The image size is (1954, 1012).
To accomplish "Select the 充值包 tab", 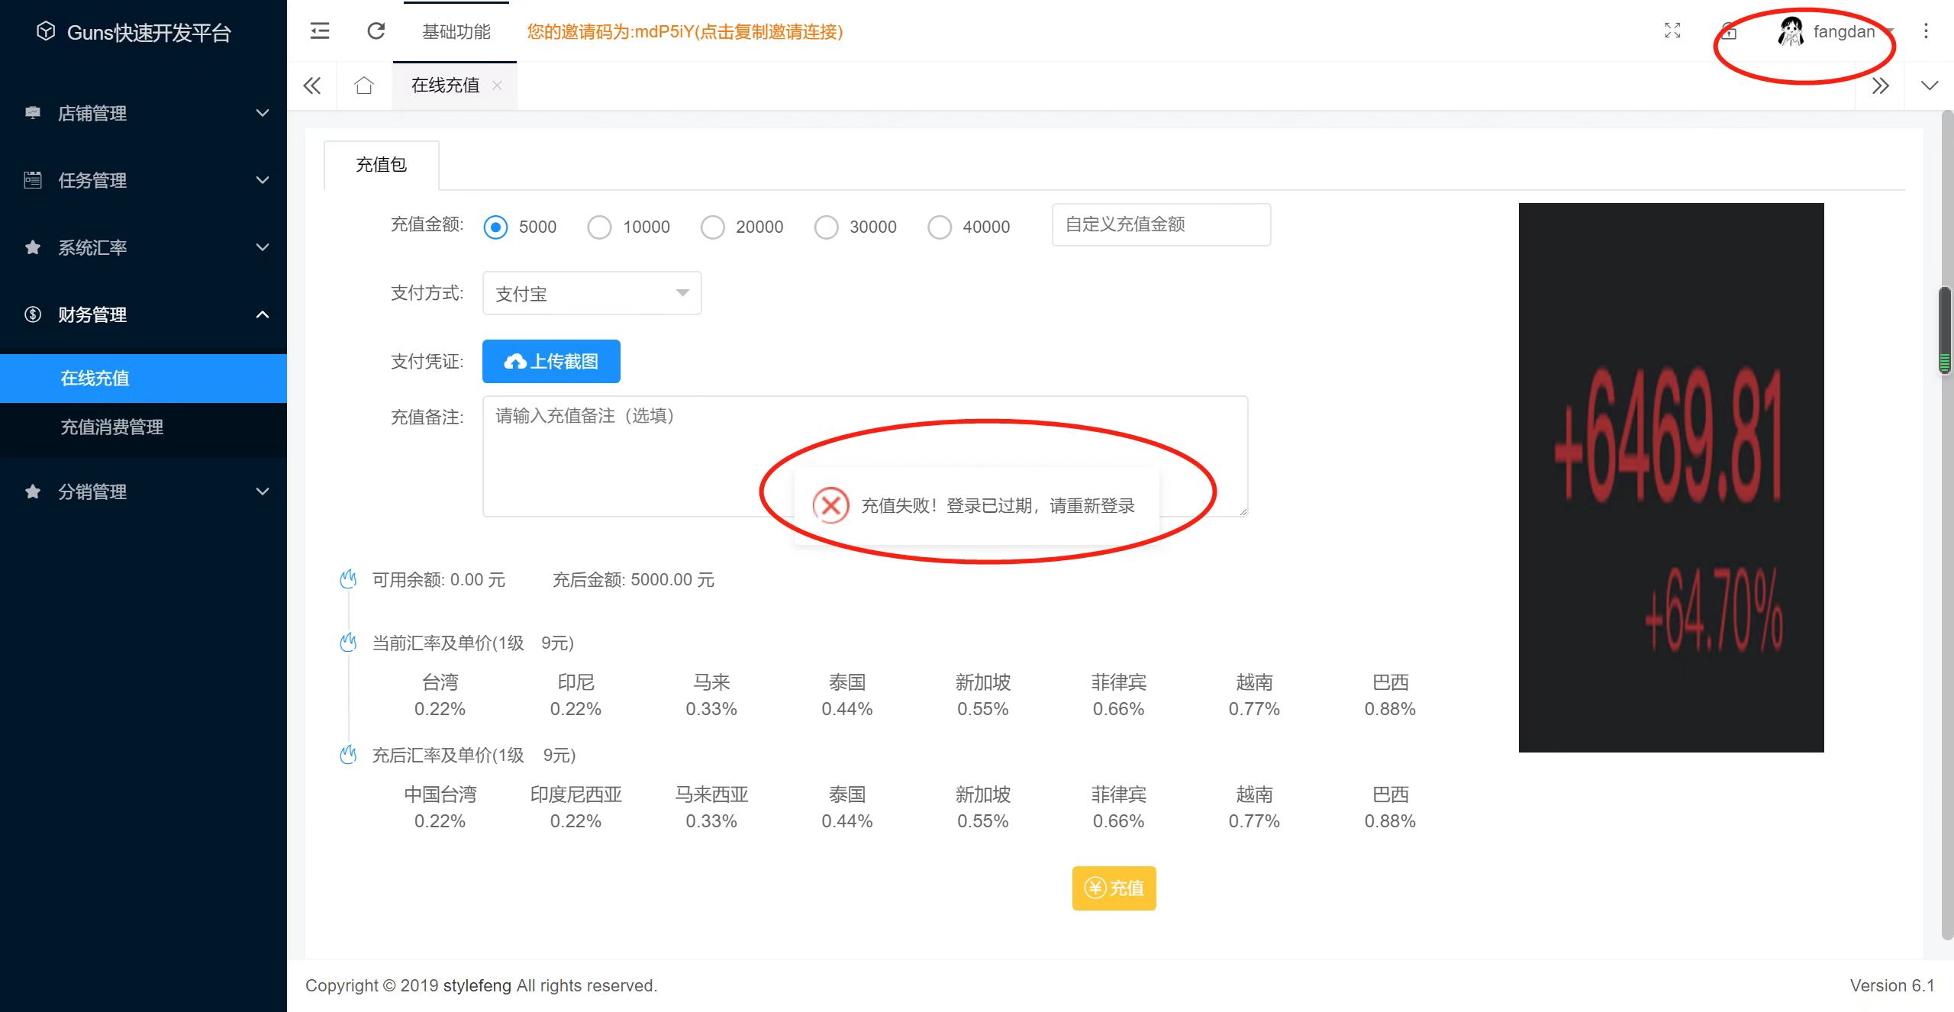I will (381, 164).
